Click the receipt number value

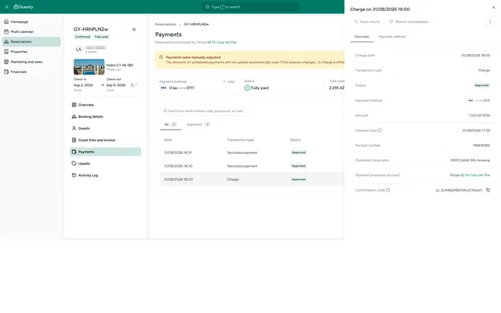[x=481, y=146]
